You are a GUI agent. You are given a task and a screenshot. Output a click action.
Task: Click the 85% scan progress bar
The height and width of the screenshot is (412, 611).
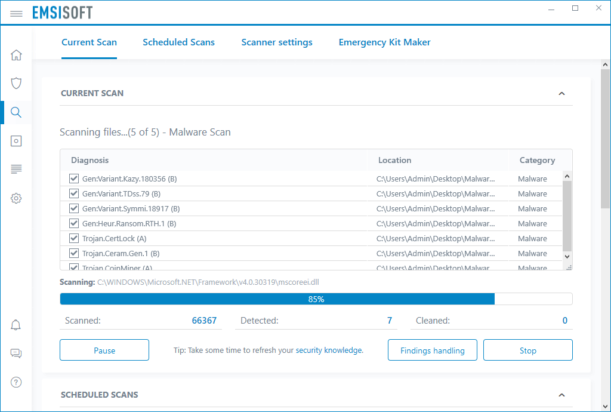(316, 299)
